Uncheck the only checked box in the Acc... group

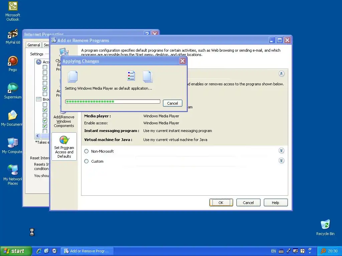[45, 88]
